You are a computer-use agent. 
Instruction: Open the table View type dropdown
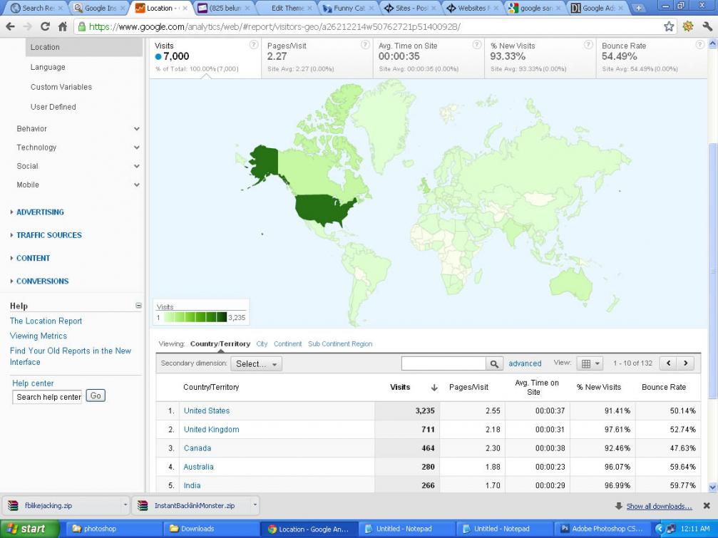[x=590, y=363]
